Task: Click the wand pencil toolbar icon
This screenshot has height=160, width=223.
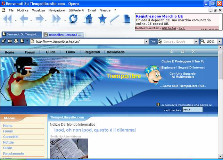Action: pos(114,19)
